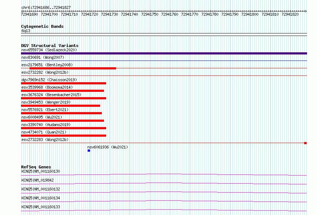
Task: Click the red nsv4734071 variant bar
Action: [x=63, y=136]
